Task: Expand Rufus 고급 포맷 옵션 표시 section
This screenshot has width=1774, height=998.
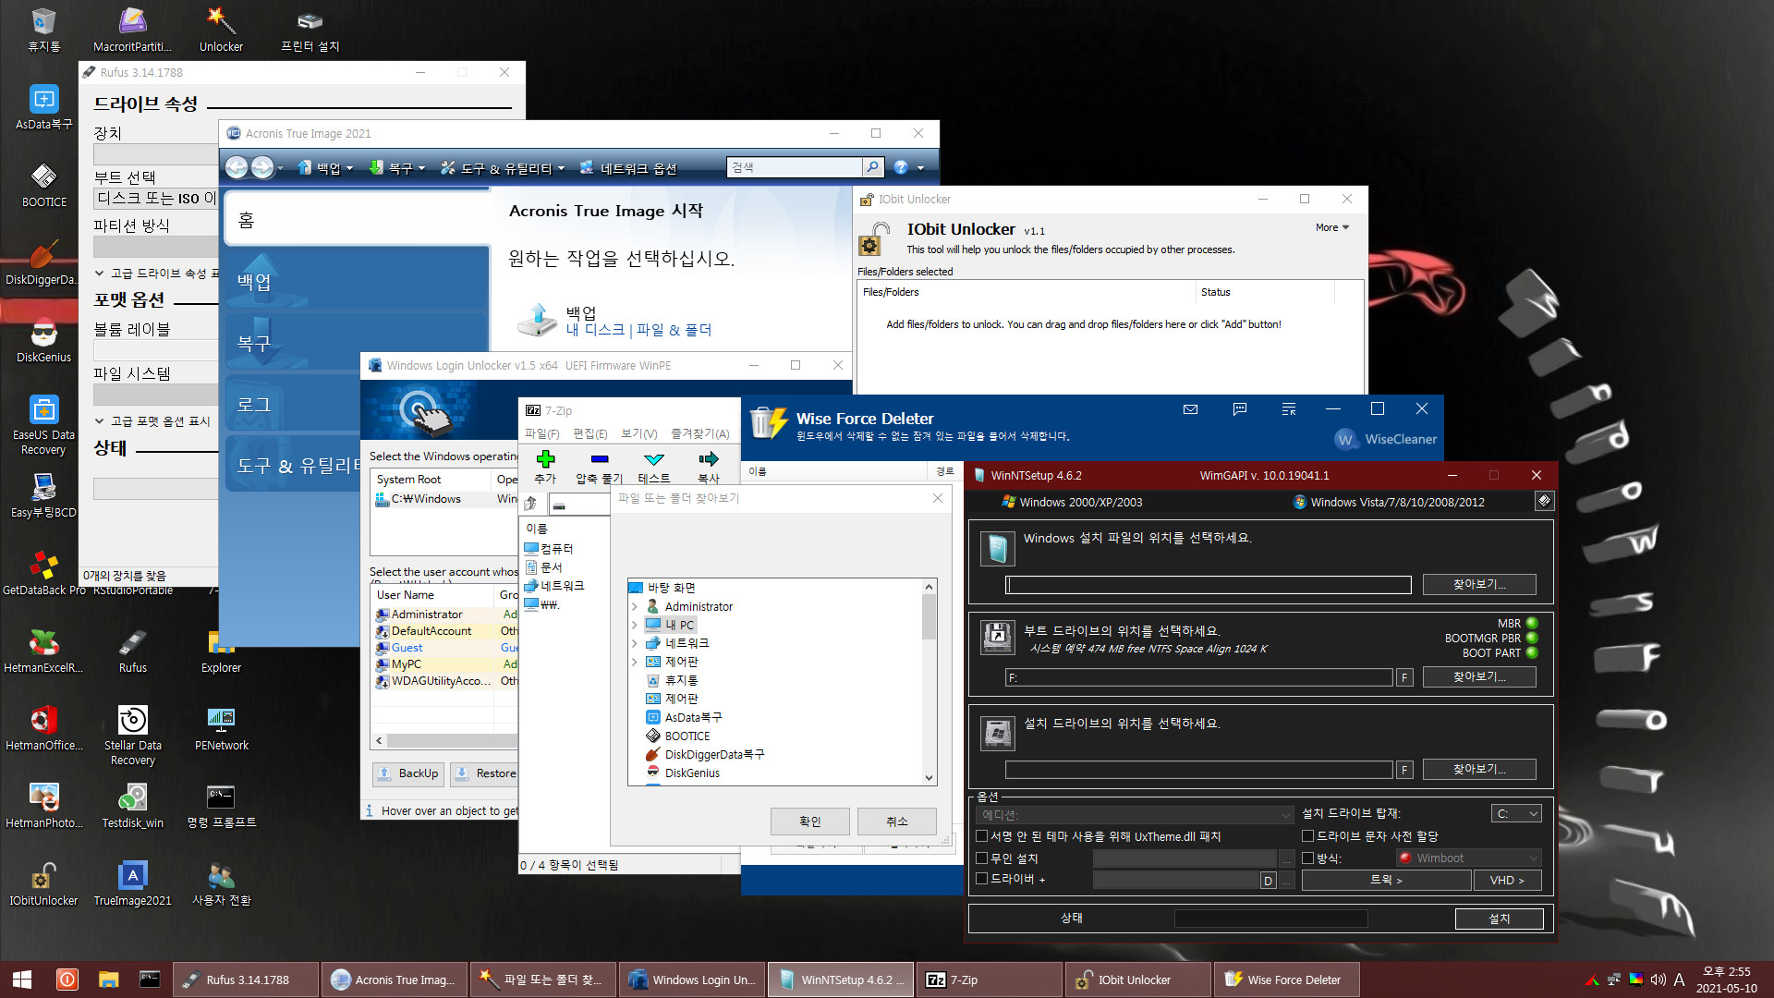Action: pos(100,421)
